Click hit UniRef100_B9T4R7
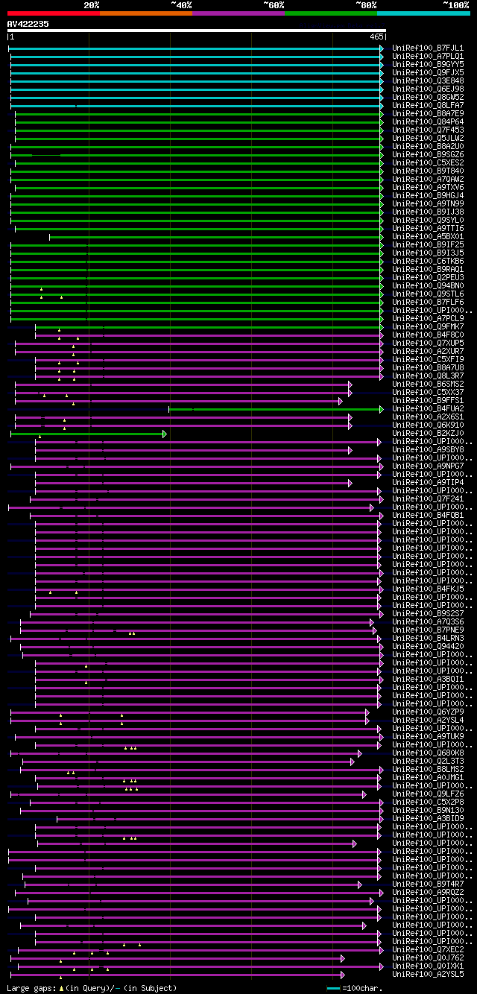 (428, 884)
